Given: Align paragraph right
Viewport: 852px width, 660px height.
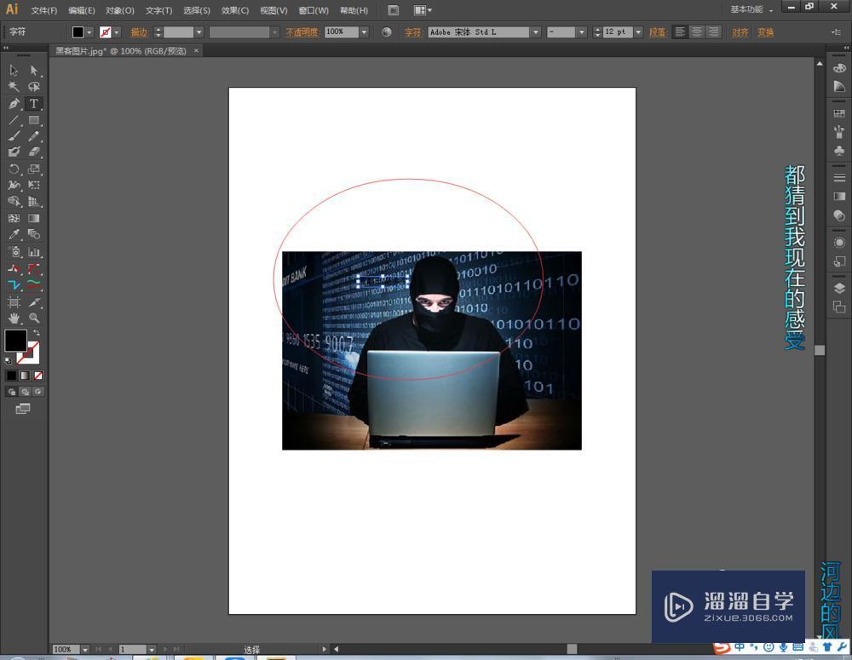Looking at the screenshot, I should 713,32.
